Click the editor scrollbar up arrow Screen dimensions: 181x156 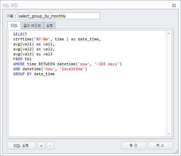[168, 33]
